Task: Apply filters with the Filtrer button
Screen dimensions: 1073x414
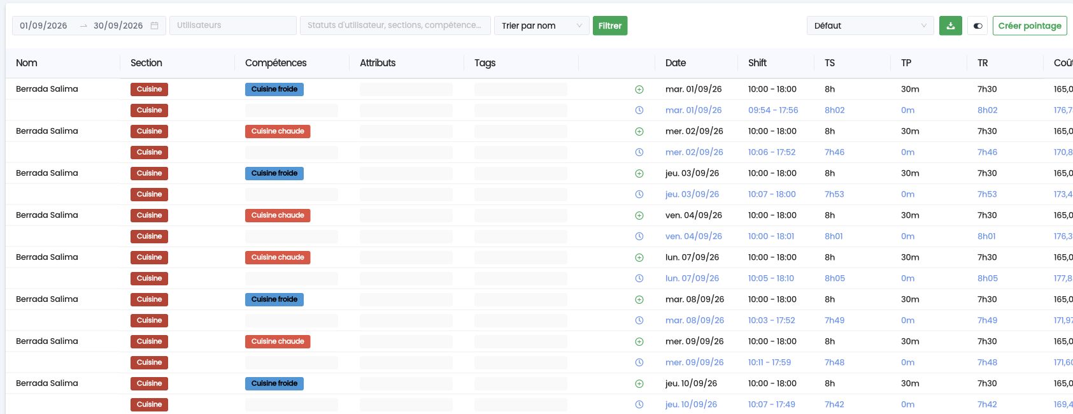Action: tap(610, 25)
